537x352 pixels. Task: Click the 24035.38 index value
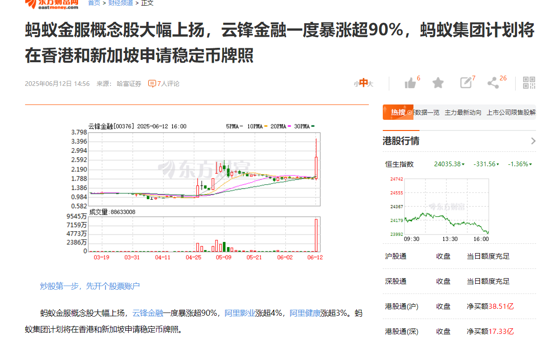(447, 164)
